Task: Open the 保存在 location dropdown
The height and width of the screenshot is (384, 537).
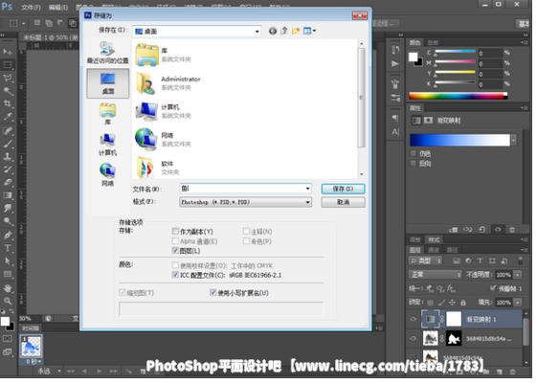Action: click(257, 32)
